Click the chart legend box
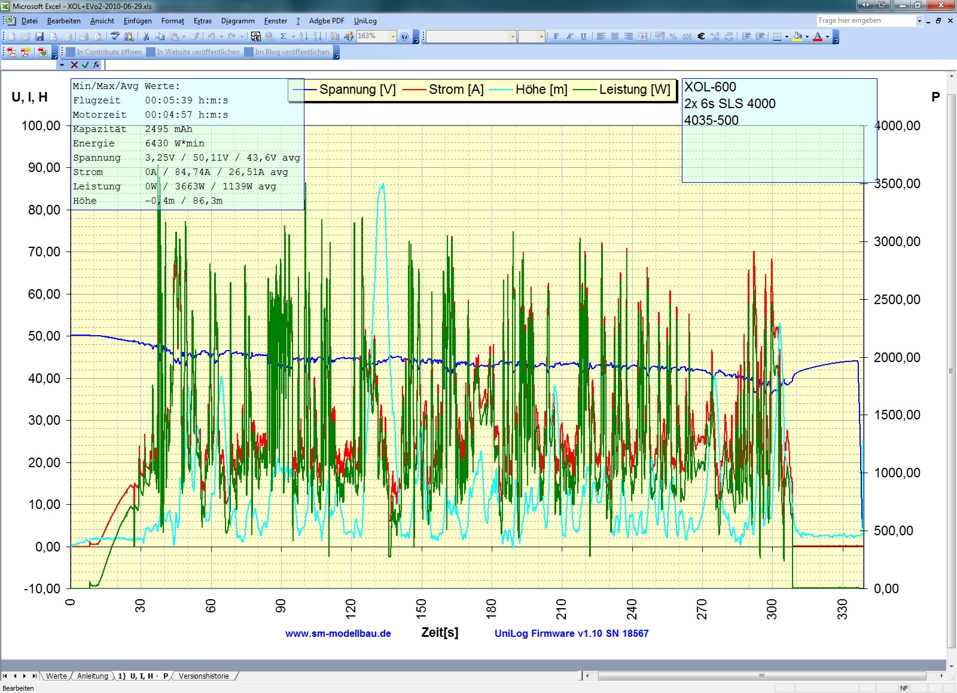This screenshot has width=957, height=693. [482, 90]
